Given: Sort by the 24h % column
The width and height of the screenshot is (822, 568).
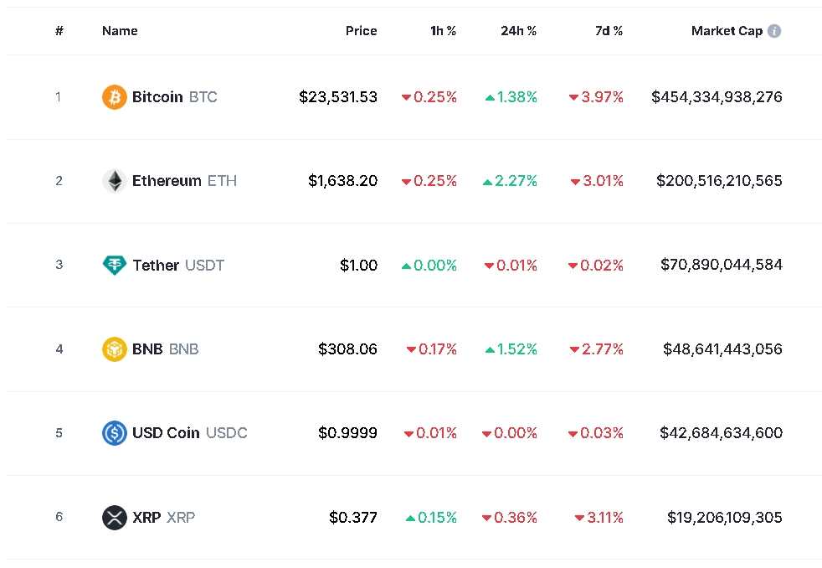Looking at the screenshot, I should 518,31.
